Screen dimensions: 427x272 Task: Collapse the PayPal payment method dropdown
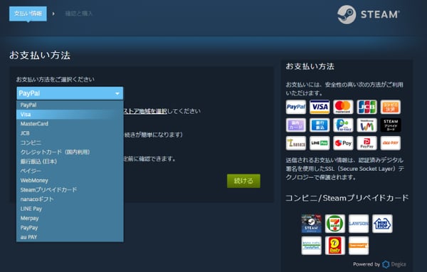point(70,93)
